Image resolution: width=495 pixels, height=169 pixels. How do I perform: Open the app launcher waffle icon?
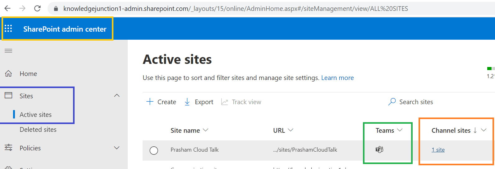[8, 29]
